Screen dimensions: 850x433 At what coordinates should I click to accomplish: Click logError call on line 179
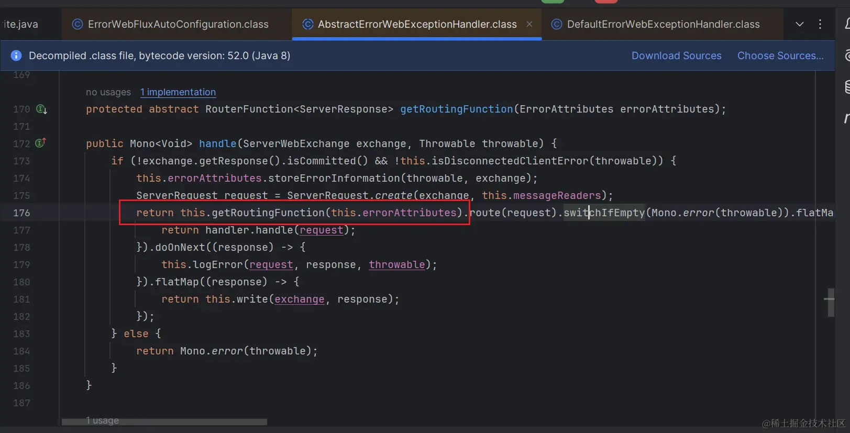tap(218, 264)
